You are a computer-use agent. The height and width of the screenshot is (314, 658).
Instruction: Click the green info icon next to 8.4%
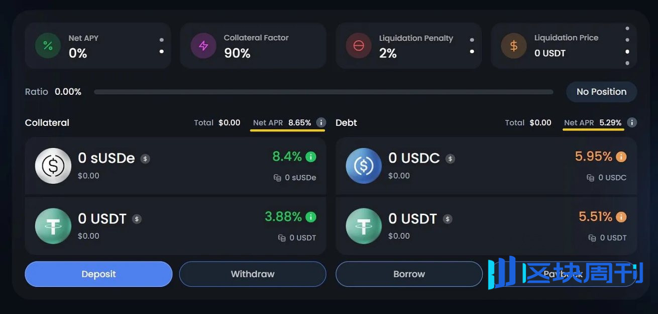(311, 157)
